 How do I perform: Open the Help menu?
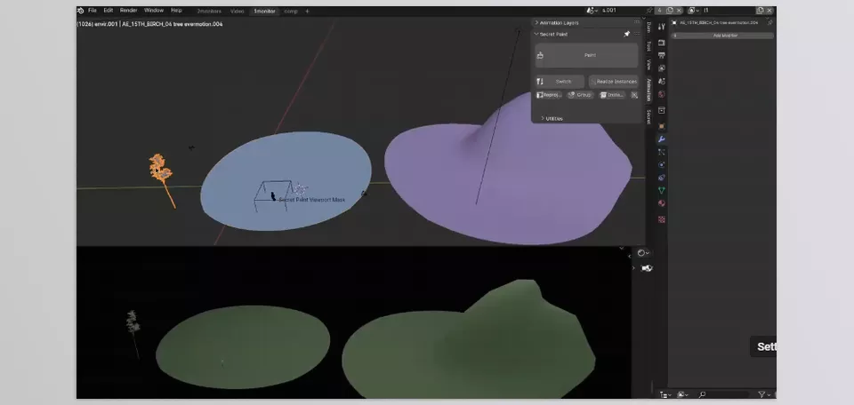pos(176,11)
